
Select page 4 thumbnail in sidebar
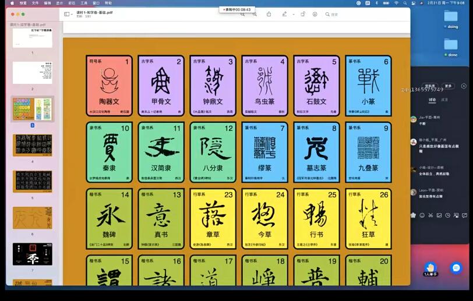(x=33, y=145)
